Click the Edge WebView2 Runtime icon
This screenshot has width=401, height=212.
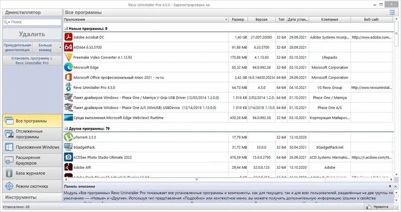coord(68,118)
